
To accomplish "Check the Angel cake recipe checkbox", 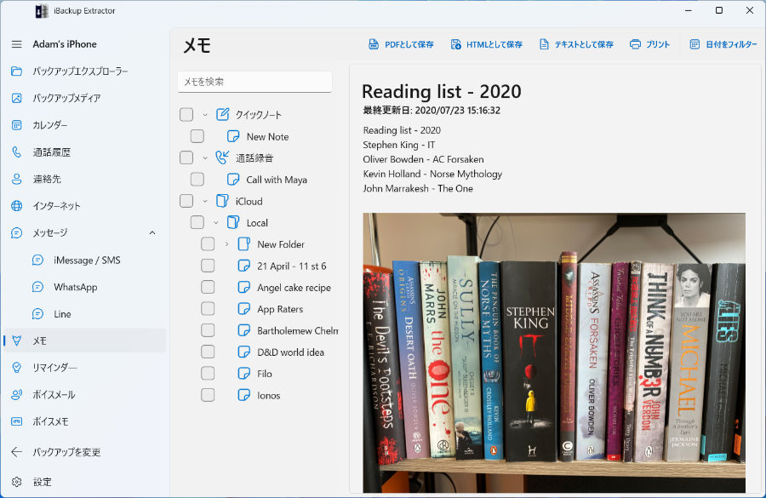I will (209, 287).
